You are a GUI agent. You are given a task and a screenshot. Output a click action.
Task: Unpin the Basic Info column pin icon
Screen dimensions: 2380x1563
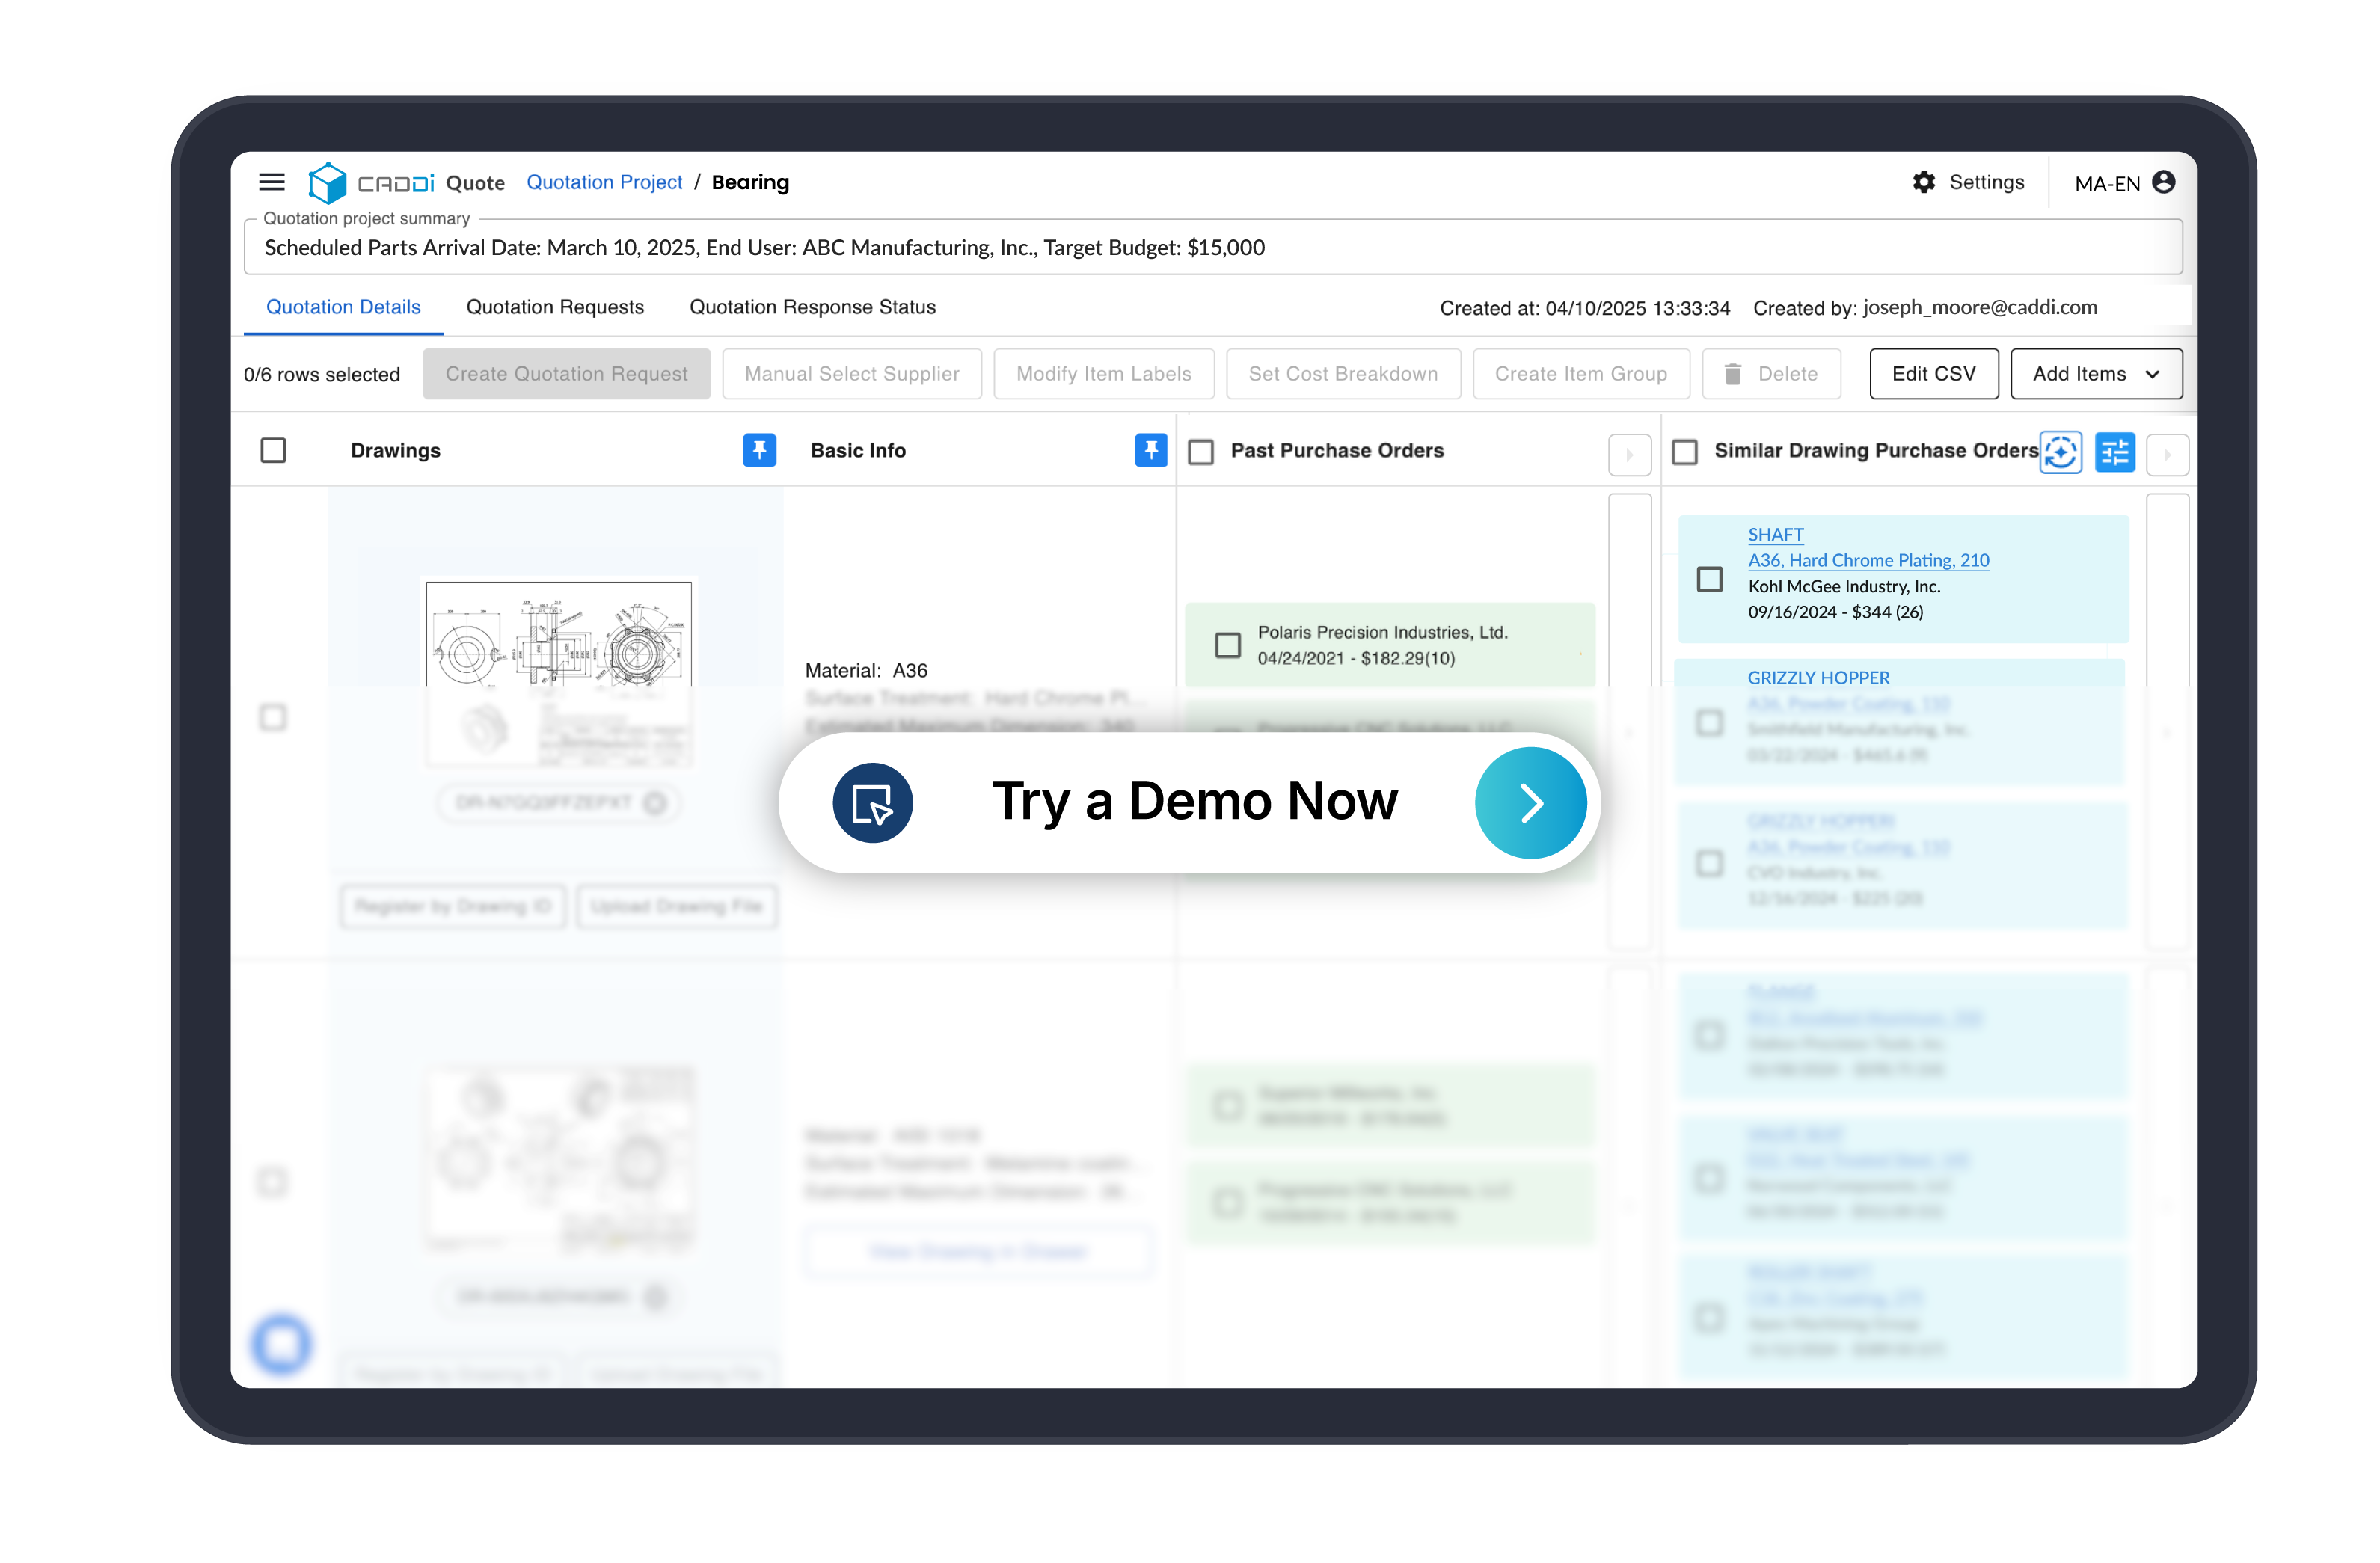pyautogui.click(x=1151, y=451)
